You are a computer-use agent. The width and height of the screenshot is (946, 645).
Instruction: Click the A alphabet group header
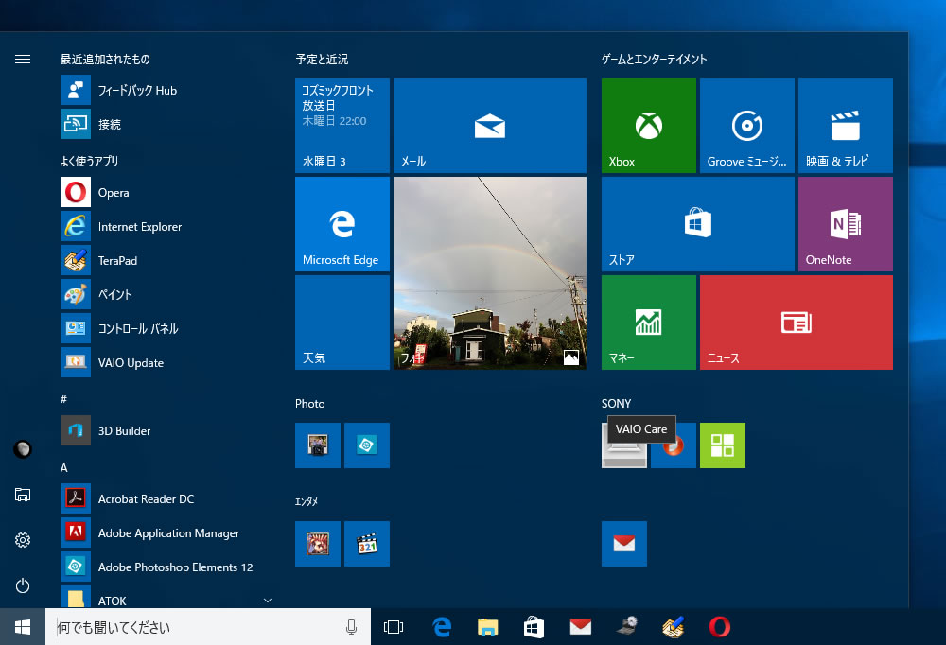pos(64,467)
